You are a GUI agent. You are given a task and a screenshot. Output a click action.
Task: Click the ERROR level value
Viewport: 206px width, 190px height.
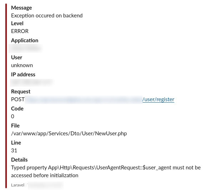click(20, 31)
